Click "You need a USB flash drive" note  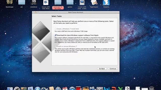71,31
